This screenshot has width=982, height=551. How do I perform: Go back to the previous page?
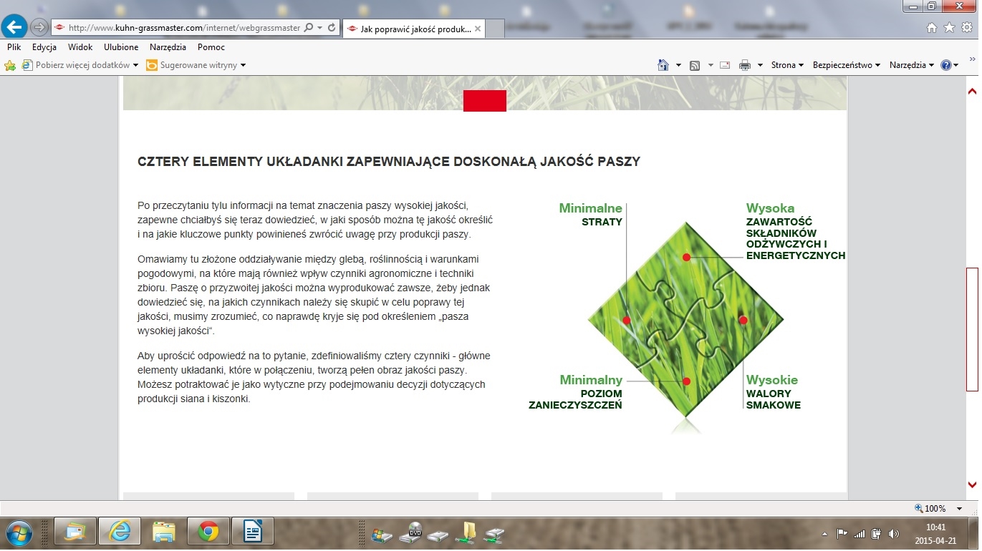pos(15,27)
